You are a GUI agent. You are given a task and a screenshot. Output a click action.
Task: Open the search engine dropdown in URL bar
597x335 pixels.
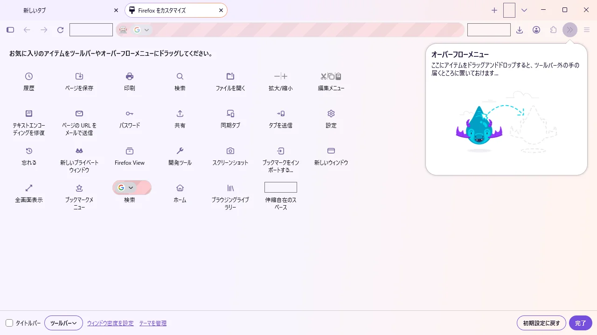[141, 30]
